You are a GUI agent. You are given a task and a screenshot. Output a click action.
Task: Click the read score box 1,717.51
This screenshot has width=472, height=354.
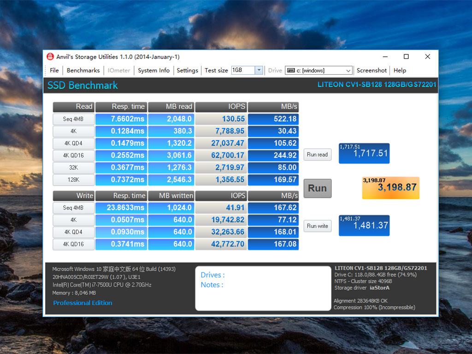(364, 153)
